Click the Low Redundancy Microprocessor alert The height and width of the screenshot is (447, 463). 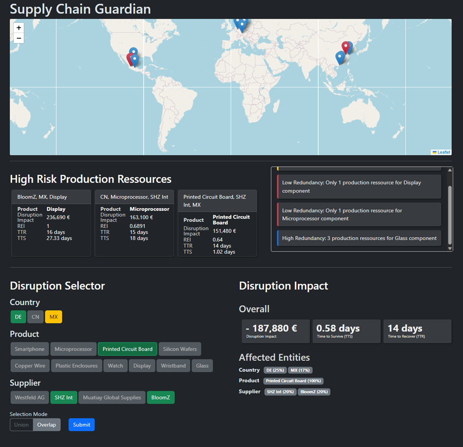(359, 214)
